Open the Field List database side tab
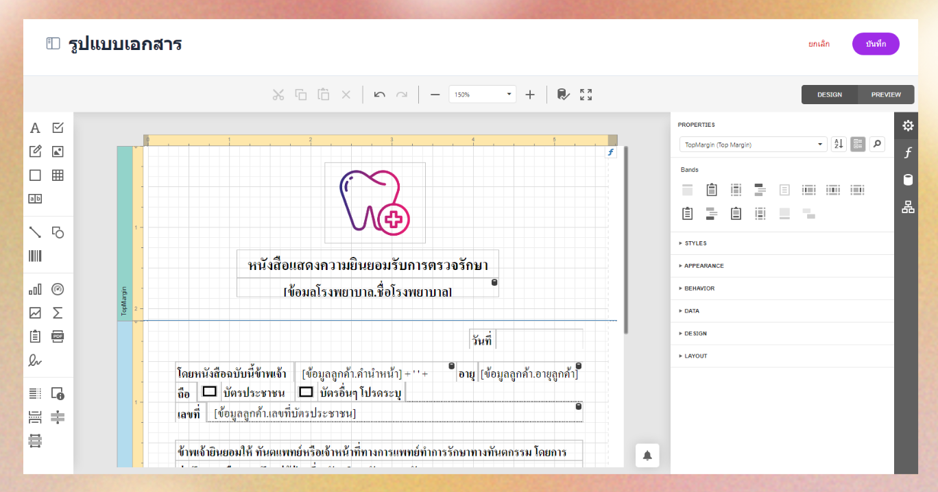The image size is (938, 492). [908, 180]
